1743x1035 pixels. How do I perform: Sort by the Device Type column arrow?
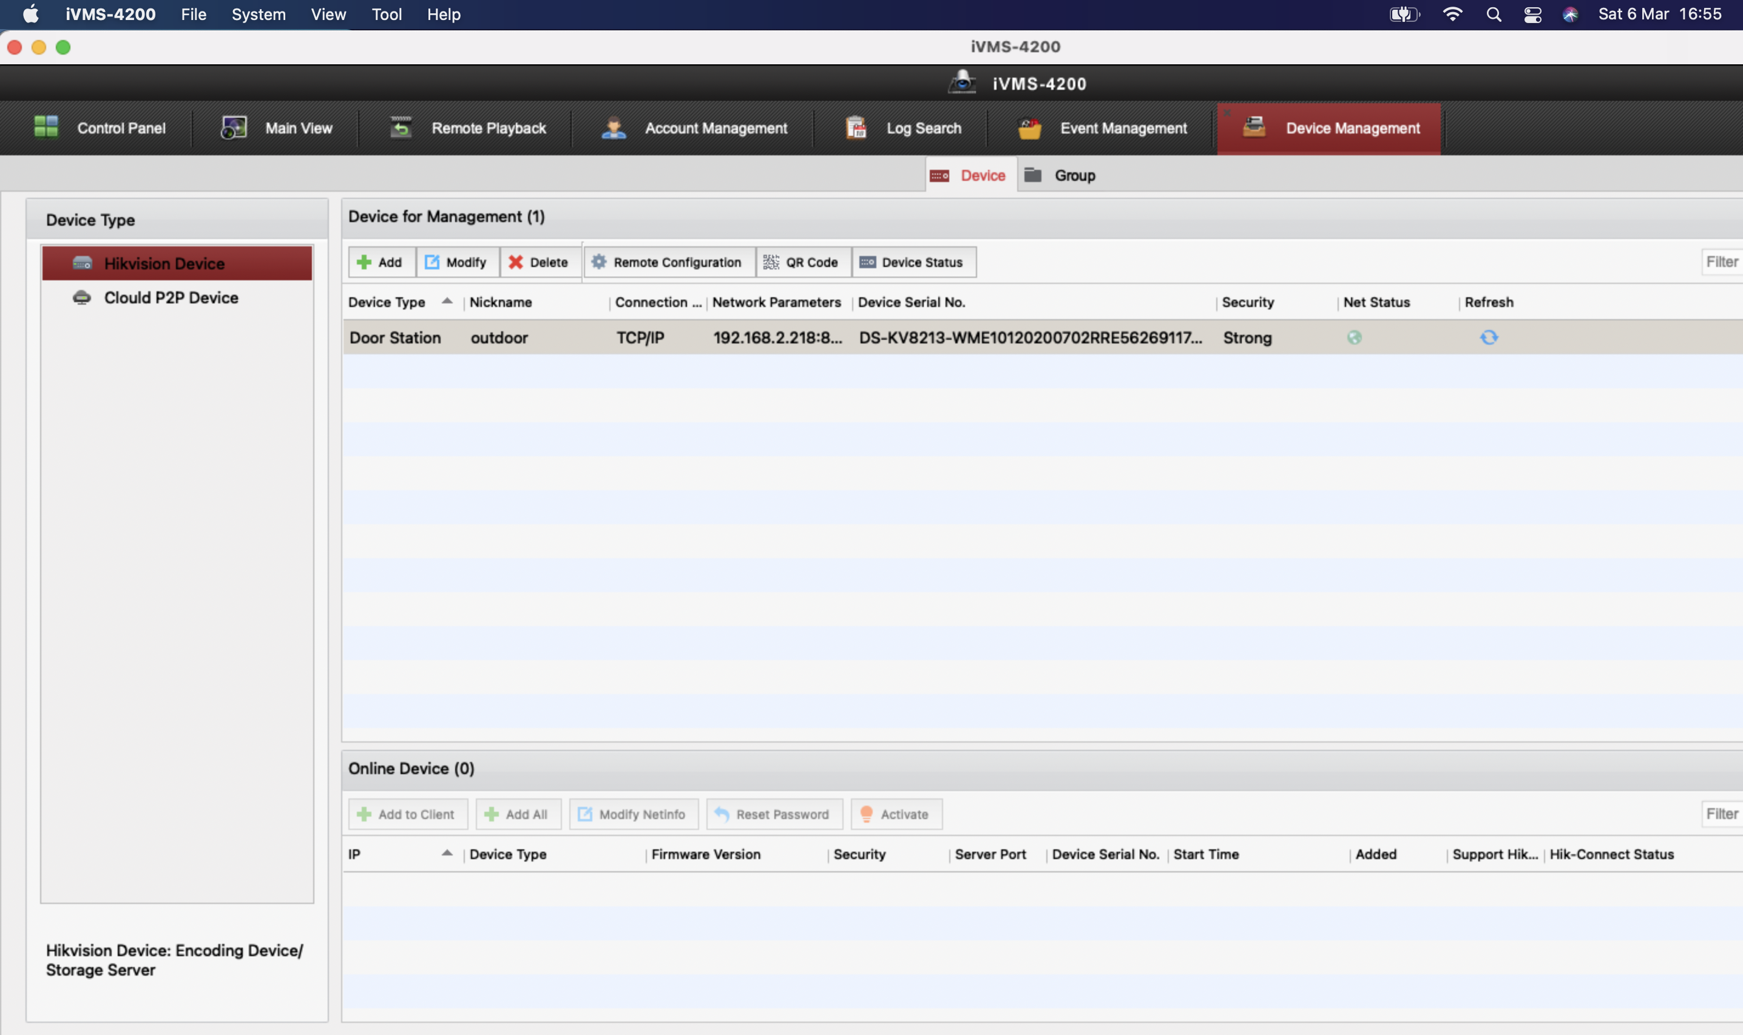(447, 302)
